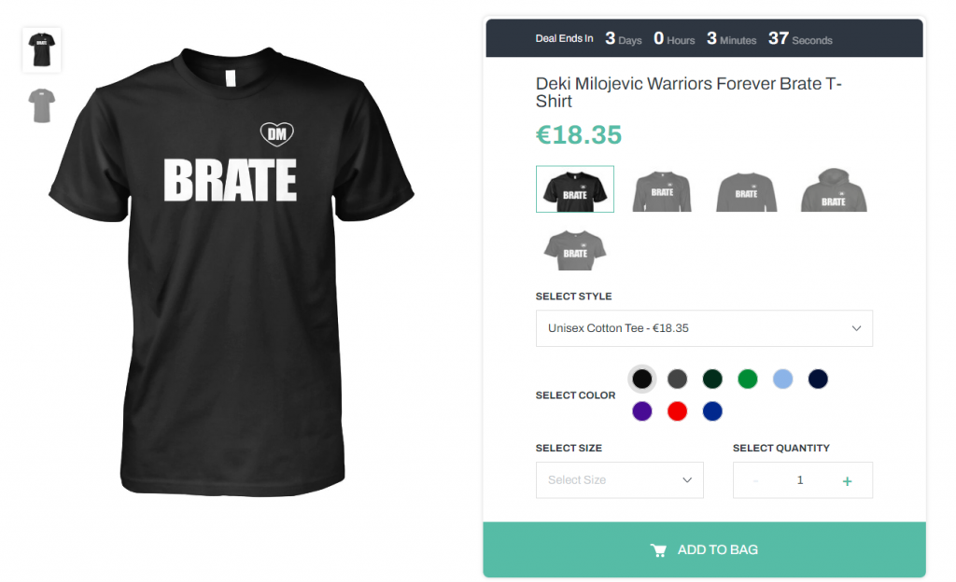Open the Select Size dropdown

(619, 480)
